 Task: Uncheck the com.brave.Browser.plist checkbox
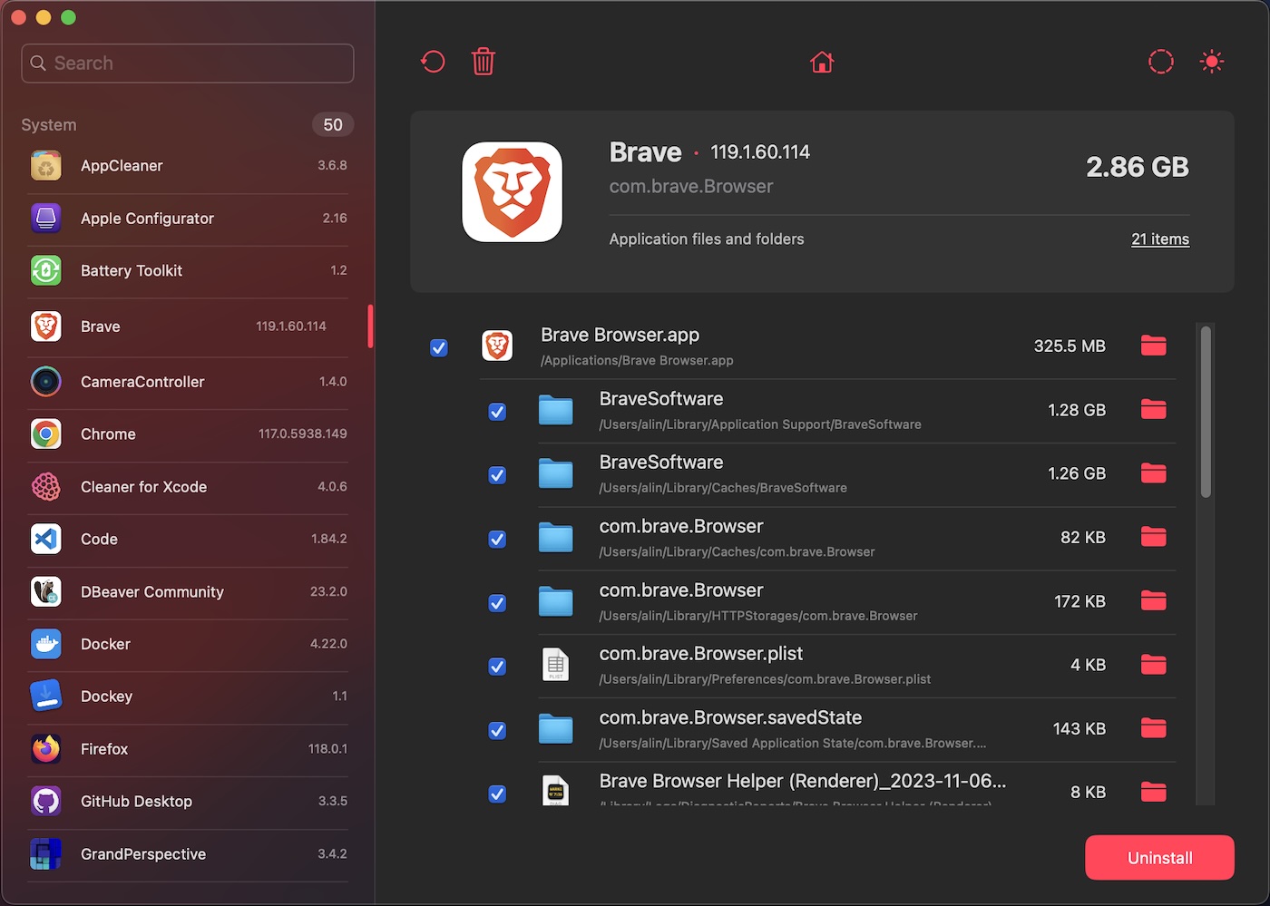497,667
